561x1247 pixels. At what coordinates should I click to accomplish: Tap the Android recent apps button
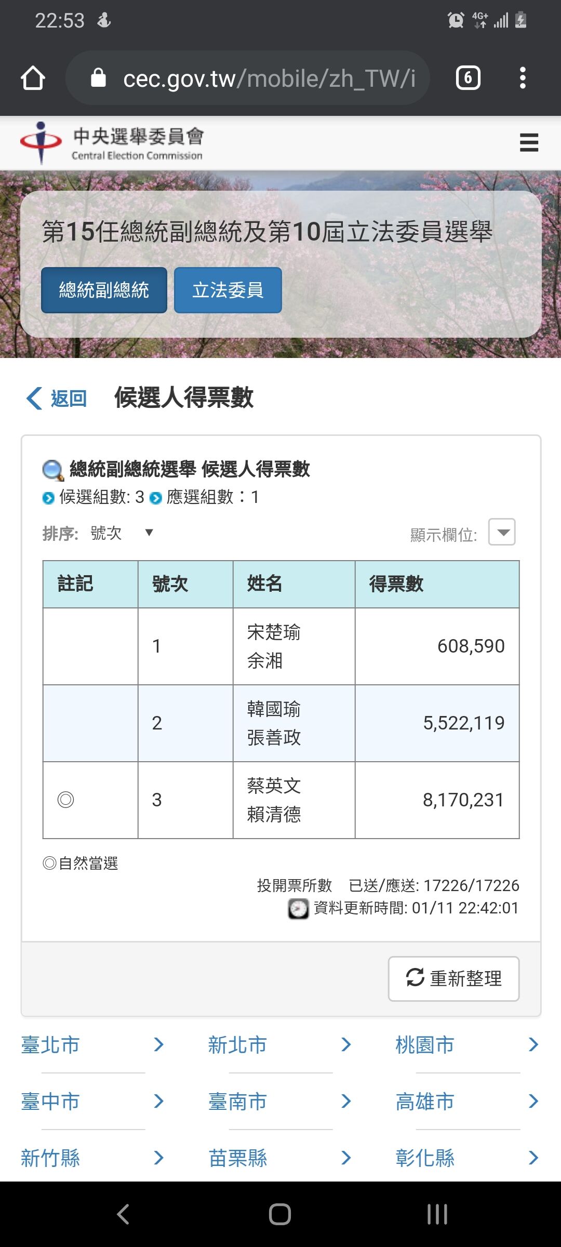(x=437, y=1214)
